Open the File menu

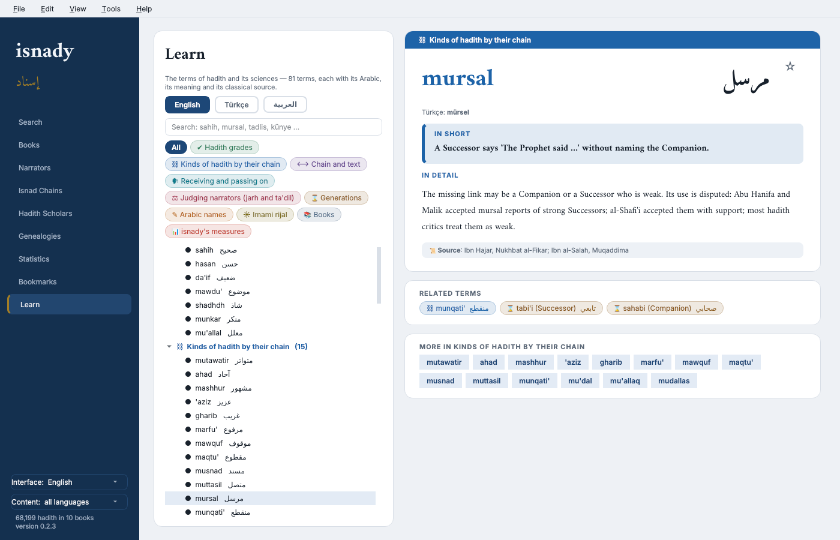[x=19, y=8]
